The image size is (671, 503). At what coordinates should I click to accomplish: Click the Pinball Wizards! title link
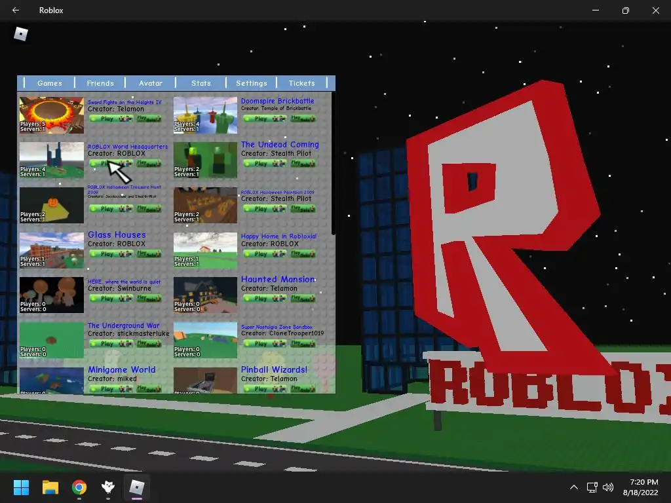coord(274,369)
